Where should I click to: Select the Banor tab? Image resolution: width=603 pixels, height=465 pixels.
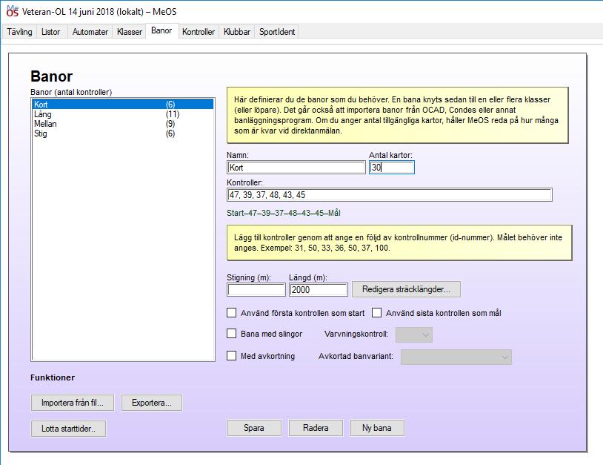[161, 31]
